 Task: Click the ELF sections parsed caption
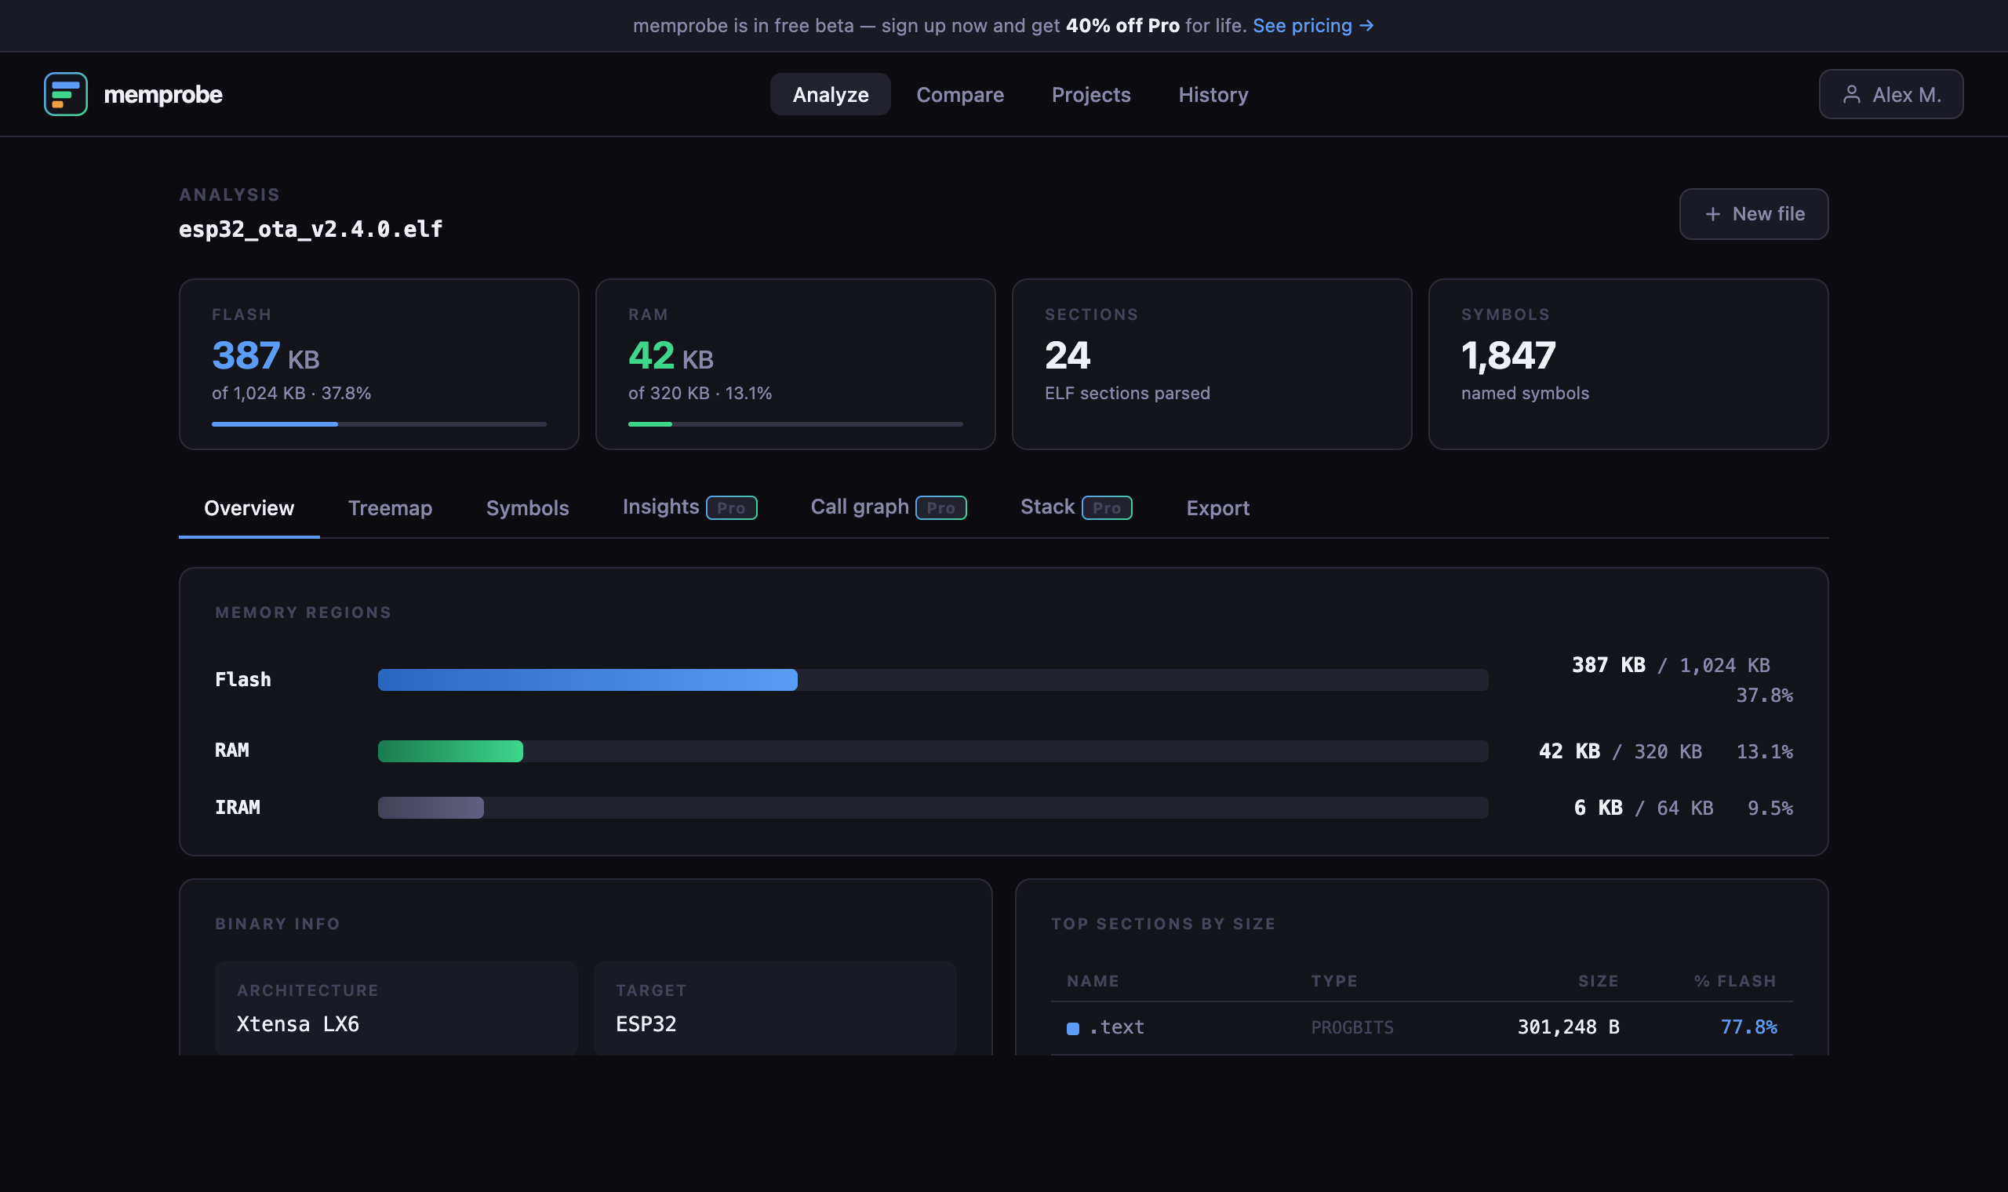[x=1127, y=393]
